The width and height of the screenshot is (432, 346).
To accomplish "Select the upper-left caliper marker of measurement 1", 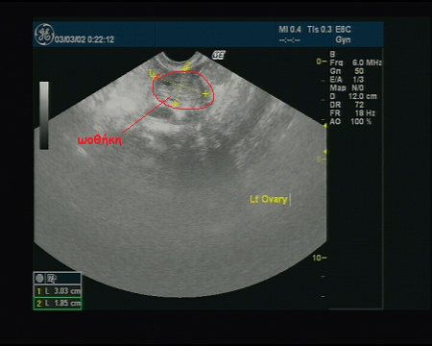I will [x=153, y=74].
